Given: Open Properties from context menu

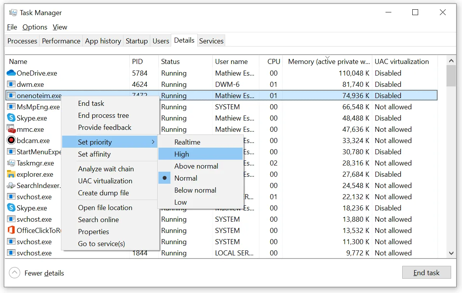Looking at the screenshot, I should [109, 232].
